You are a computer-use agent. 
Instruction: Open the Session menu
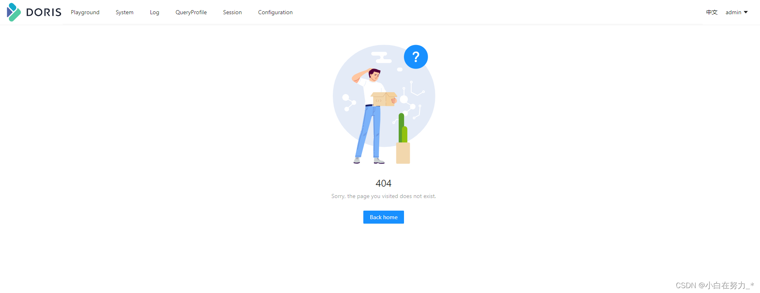point(232,12)
